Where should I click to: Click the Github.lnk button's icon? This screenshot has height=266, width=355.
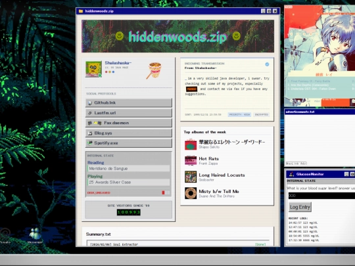tap(90, 103)
